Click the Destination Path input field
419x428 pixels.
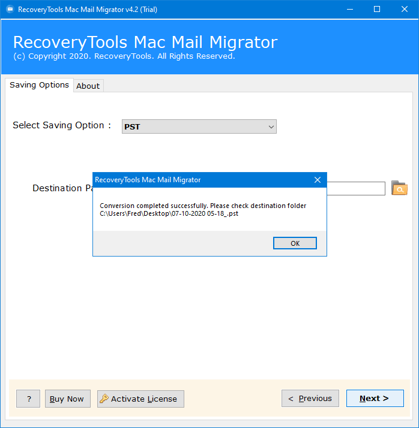click(x=355, y=189)
